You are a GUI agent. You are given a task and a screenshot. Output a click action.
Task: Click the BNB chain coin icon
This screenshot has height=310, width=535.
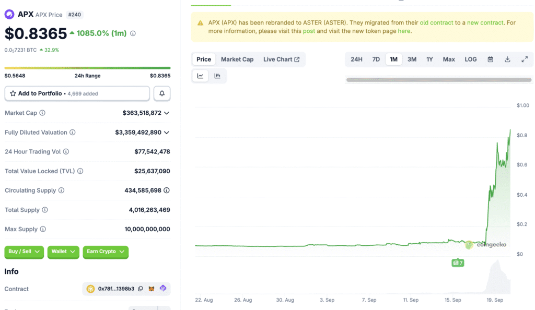click(x=90, y=289)
